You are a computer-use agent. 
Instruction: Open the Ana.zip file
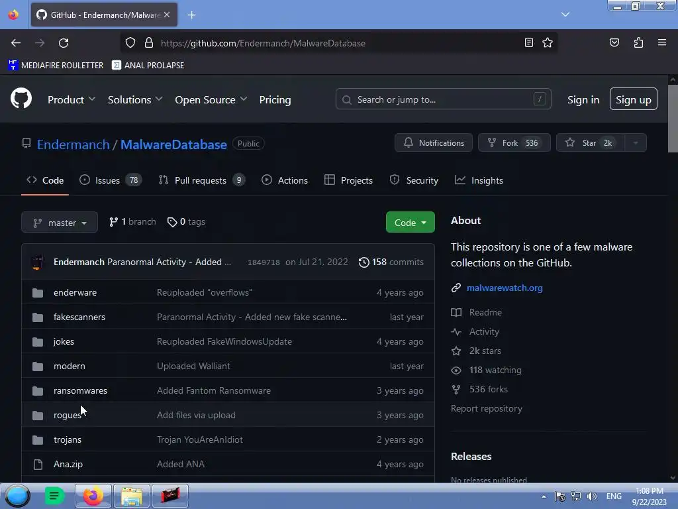point(68,464)
